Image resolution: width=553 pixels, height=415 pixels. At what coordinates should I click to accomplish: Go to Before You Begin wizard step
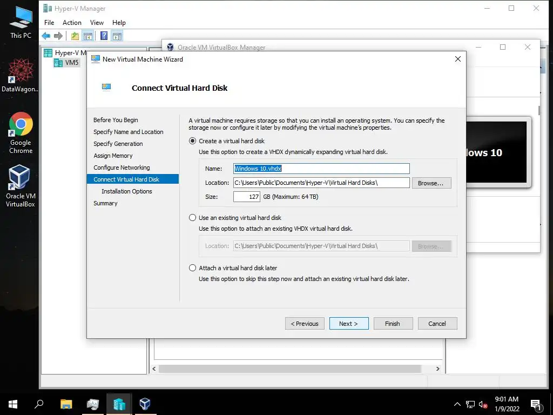click(x=116, y=120)
